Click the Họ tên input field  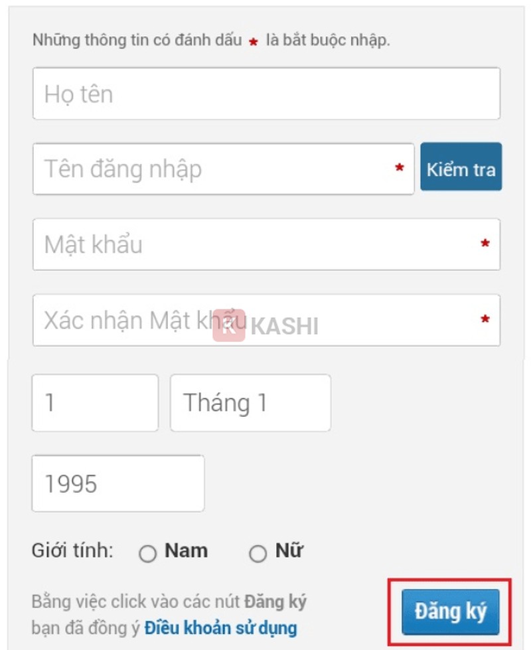coord(265,94)
